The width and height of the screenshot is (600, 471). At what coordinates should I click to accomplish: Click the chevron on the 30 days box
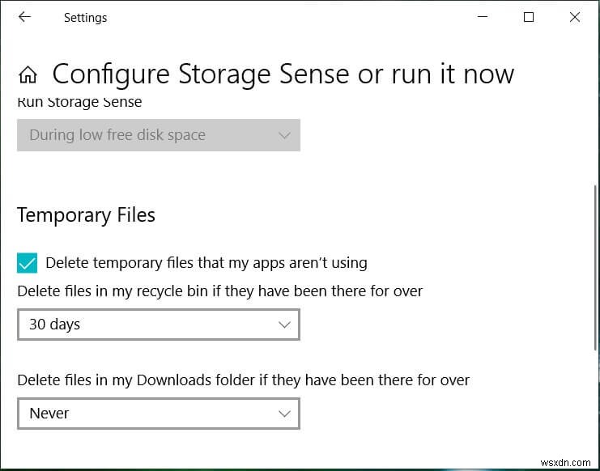[x=284, y=325]
